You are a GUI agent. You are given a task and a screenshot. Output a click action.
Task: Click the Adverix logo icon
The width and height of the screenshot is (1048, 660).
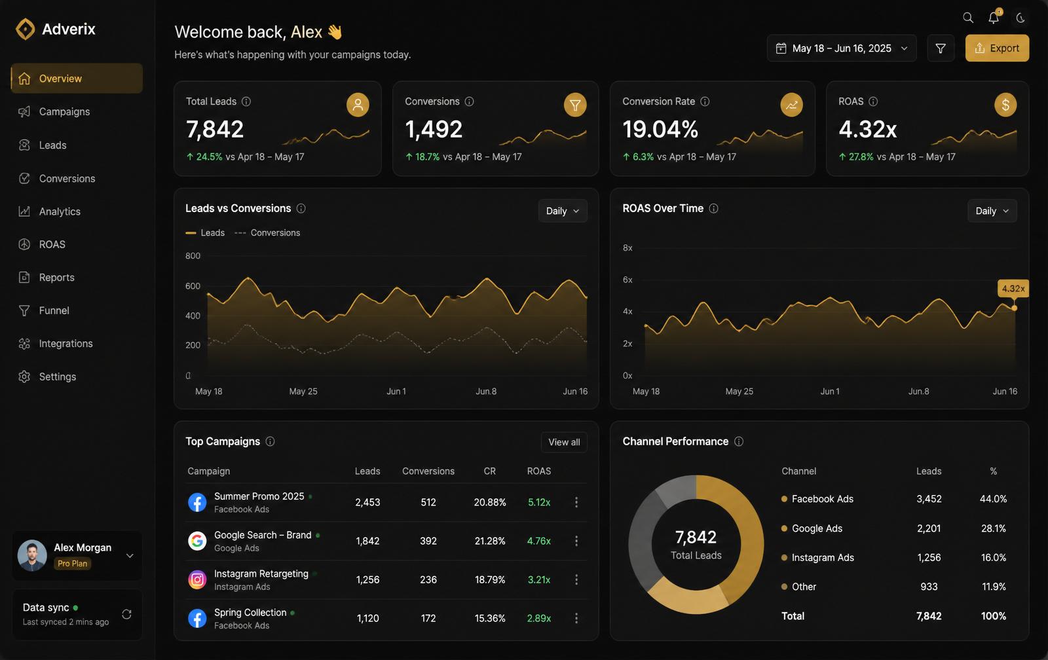(x=25, y=29)
